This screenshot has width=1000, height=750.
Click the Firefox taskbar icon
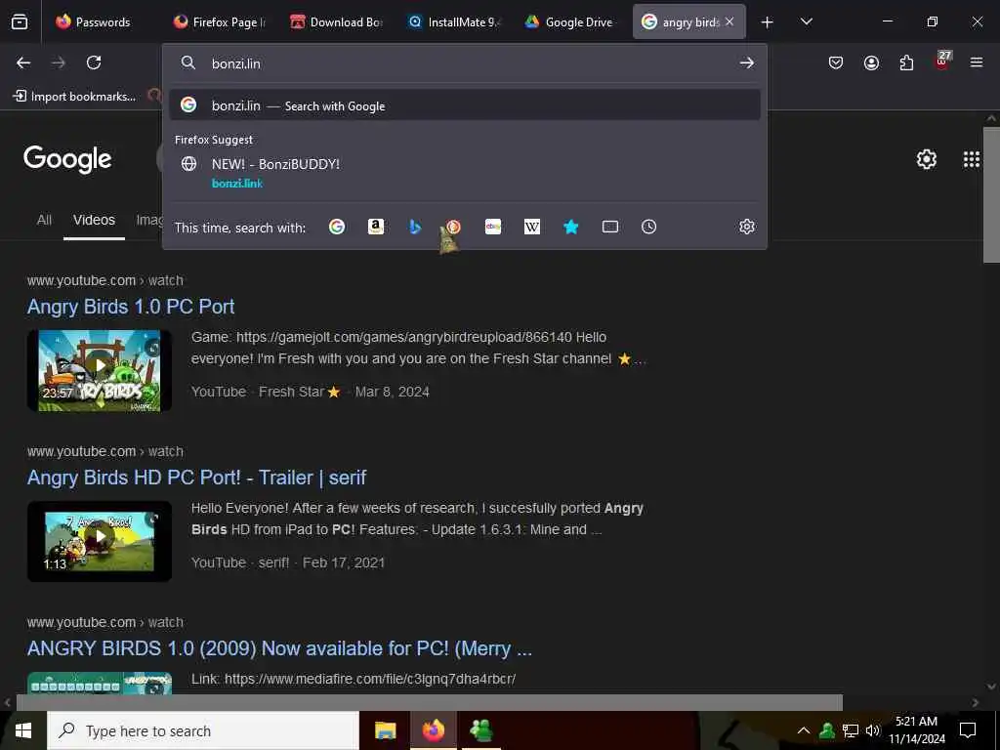coord(433,730)
